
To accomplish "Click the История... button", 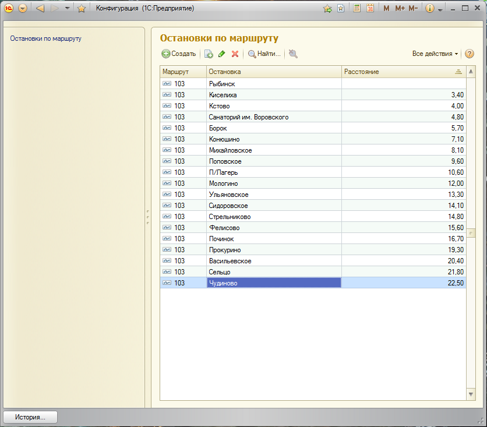I will (x=30, y=417).
